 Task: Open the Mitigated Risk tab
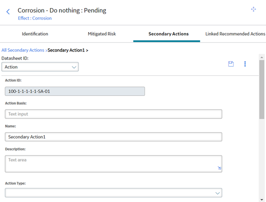pyautogui.click(x=102, y=34)
